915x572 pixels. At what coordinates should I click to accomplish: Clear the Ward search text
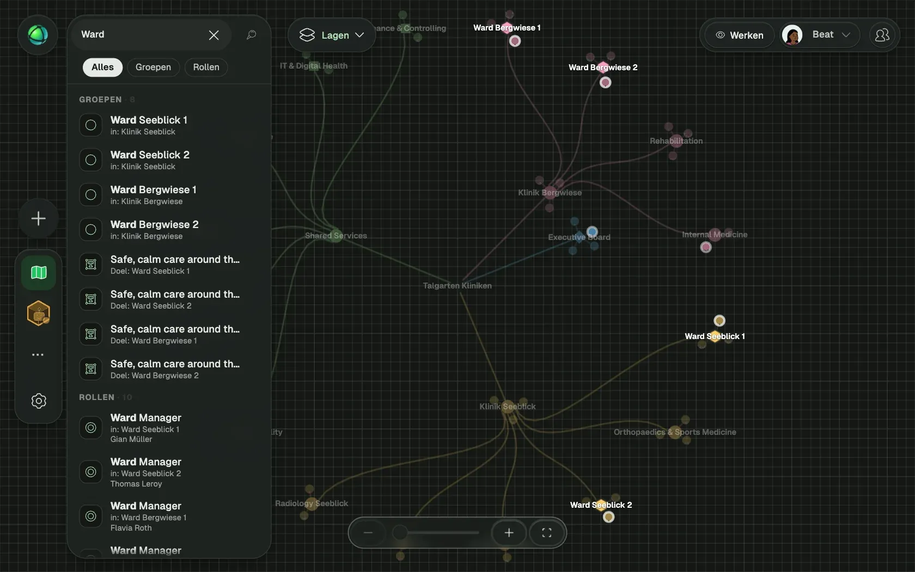coord(213,35)
